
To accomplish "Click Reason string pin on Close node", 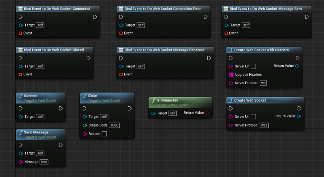I will [85, 134].
